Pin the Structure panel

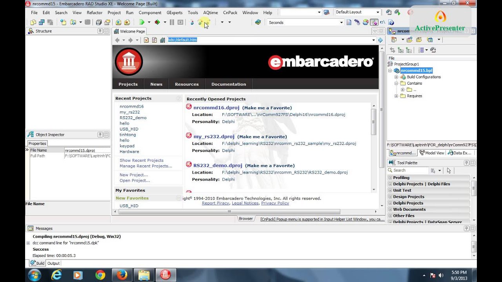click(100, 31)
